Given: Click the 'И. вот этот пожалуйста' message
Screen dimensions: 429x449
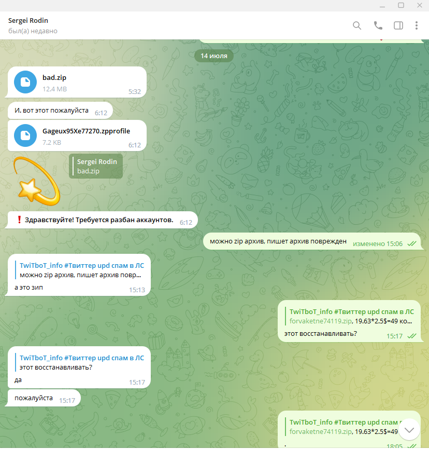Looking at the screenshot, I should (60, 111).
